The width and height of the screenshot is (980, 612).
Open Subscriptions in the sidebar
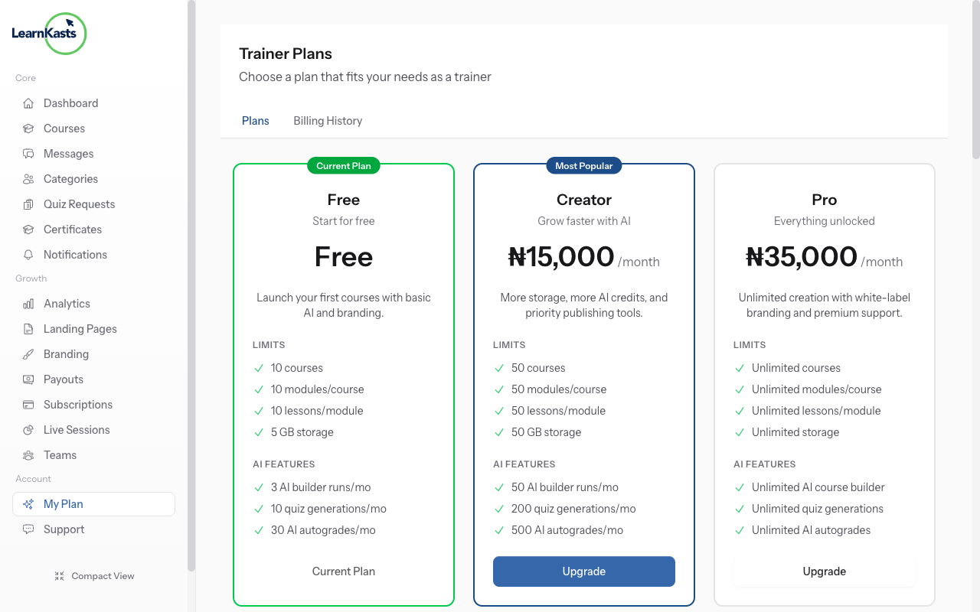(x=78, y=404)
